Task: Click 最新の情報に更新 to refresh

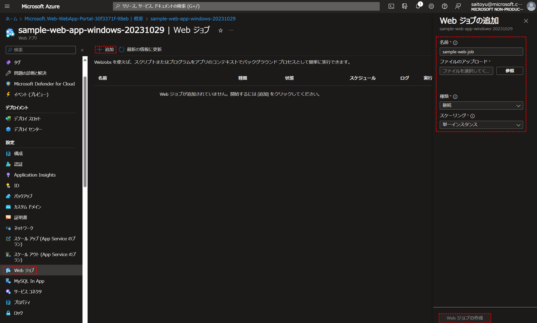Action: click(144, 50)
